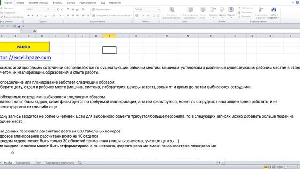Viewport: 300px width, 169px height.
Task: Increase the decimal places
Action: pyautogui.click(x=154, y=15)
